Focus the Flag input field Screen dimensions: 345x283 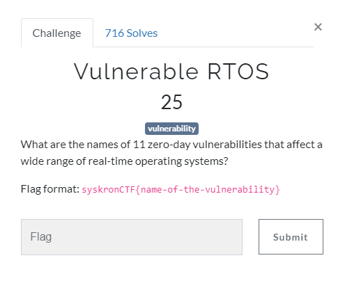132,237
